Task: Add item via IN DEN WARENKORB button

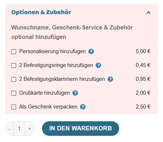Action: click(80, 129)
